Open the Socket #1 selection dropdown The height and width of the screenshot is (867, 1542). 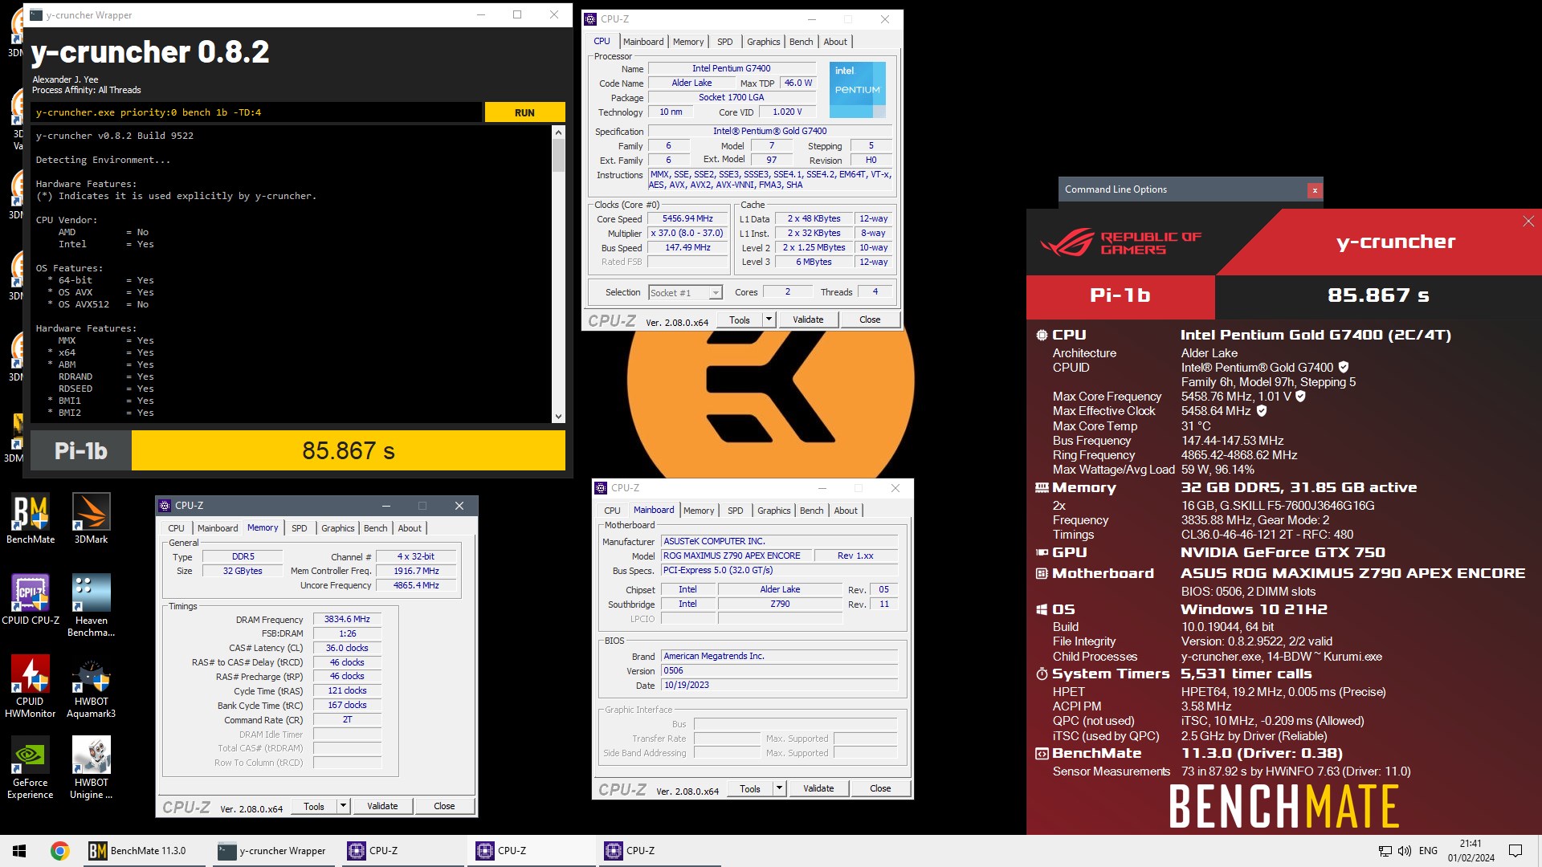pos(686,293)
